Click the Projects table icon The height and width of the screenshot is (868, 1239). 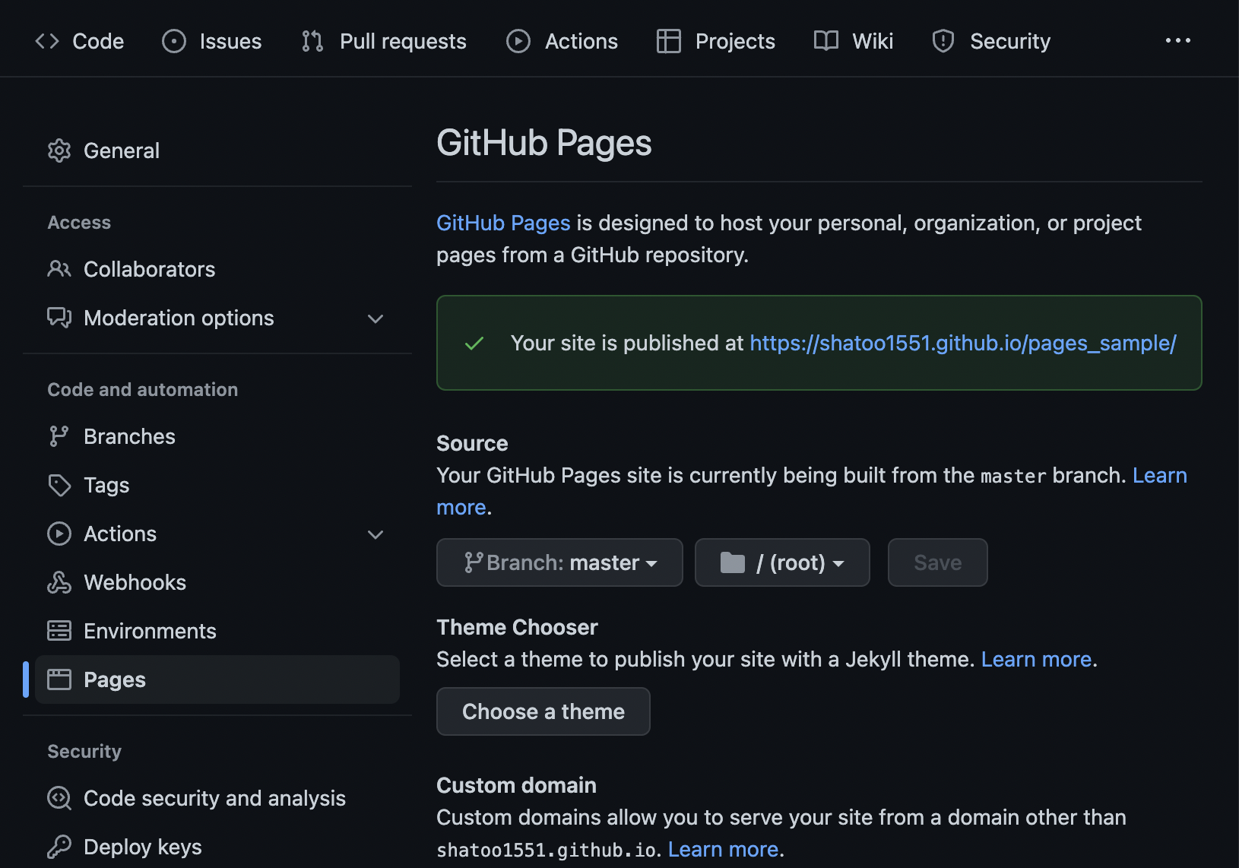pos(669,41)
